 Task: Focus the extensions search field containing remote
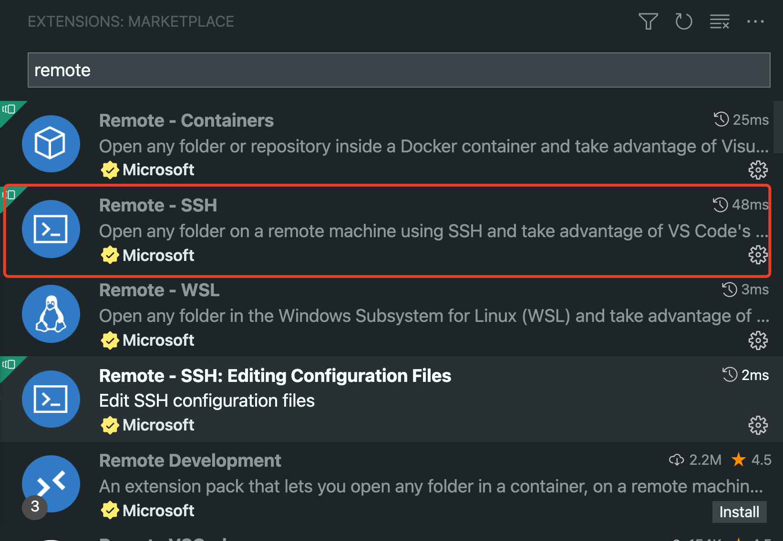click(x=399, y=70)
